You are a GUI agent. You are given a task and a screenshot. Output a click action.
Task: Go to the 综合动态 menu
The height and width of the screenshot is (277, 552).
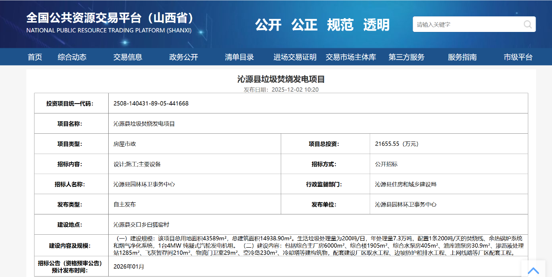pos(72,57)
